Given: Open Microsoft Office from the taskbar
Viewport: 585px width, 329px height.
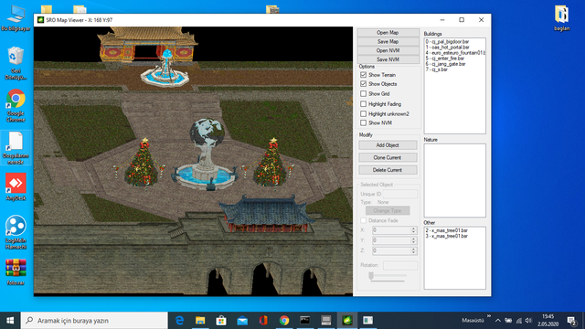Looking at the screenshot, I should coord(263,321).
